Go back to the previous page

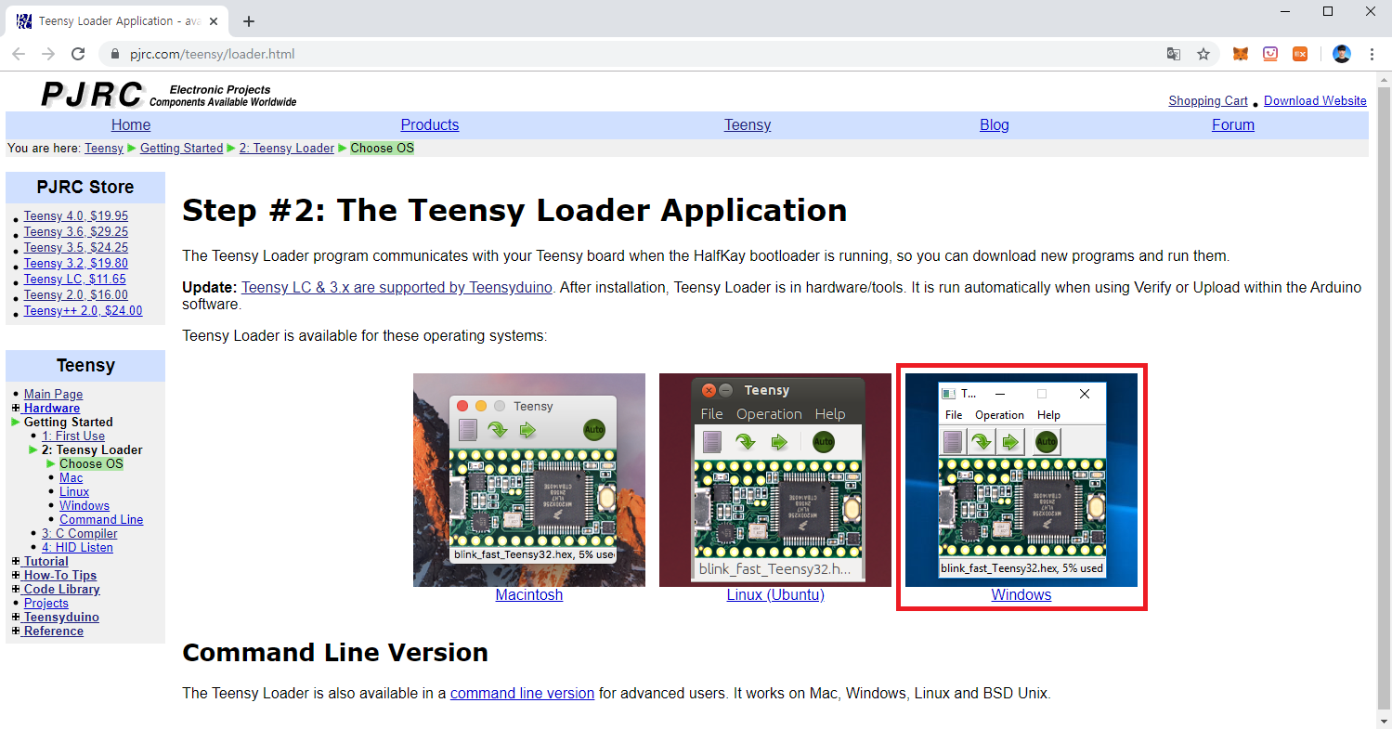[19, 54]
